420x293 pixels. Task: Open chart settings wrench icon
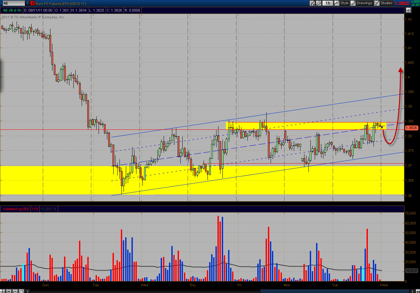tap(318, 3)
